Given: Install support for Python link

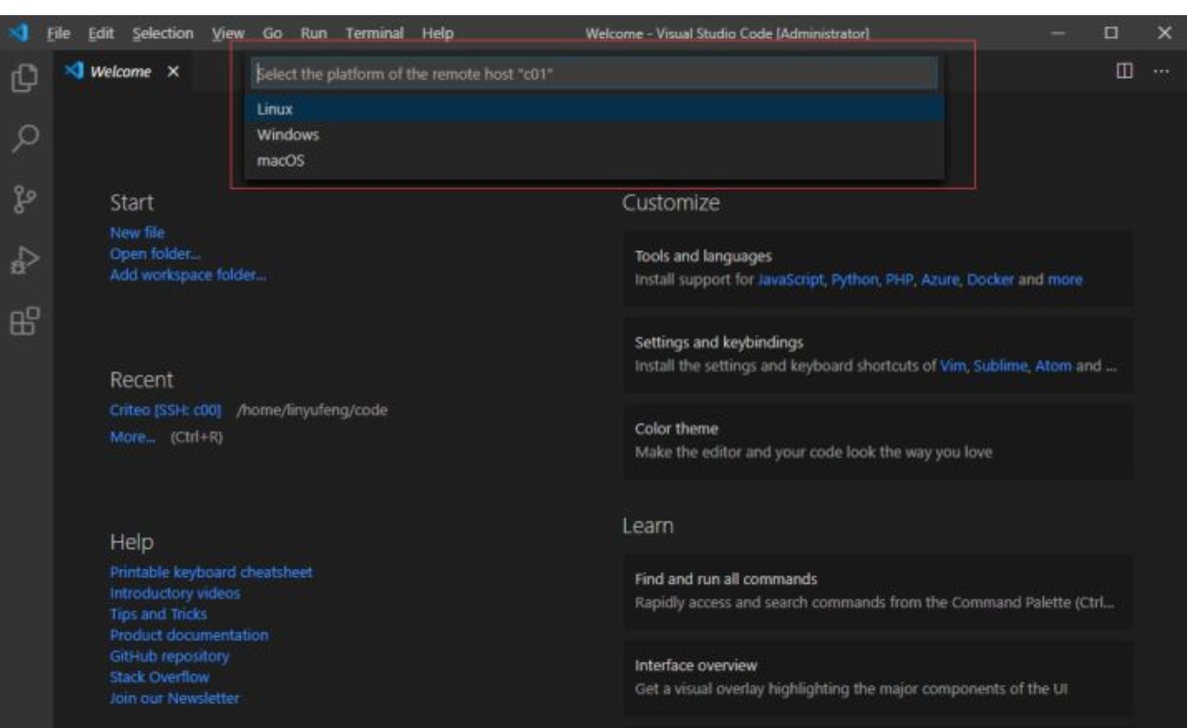Looking at the screenshot, I should click(855, 280).
